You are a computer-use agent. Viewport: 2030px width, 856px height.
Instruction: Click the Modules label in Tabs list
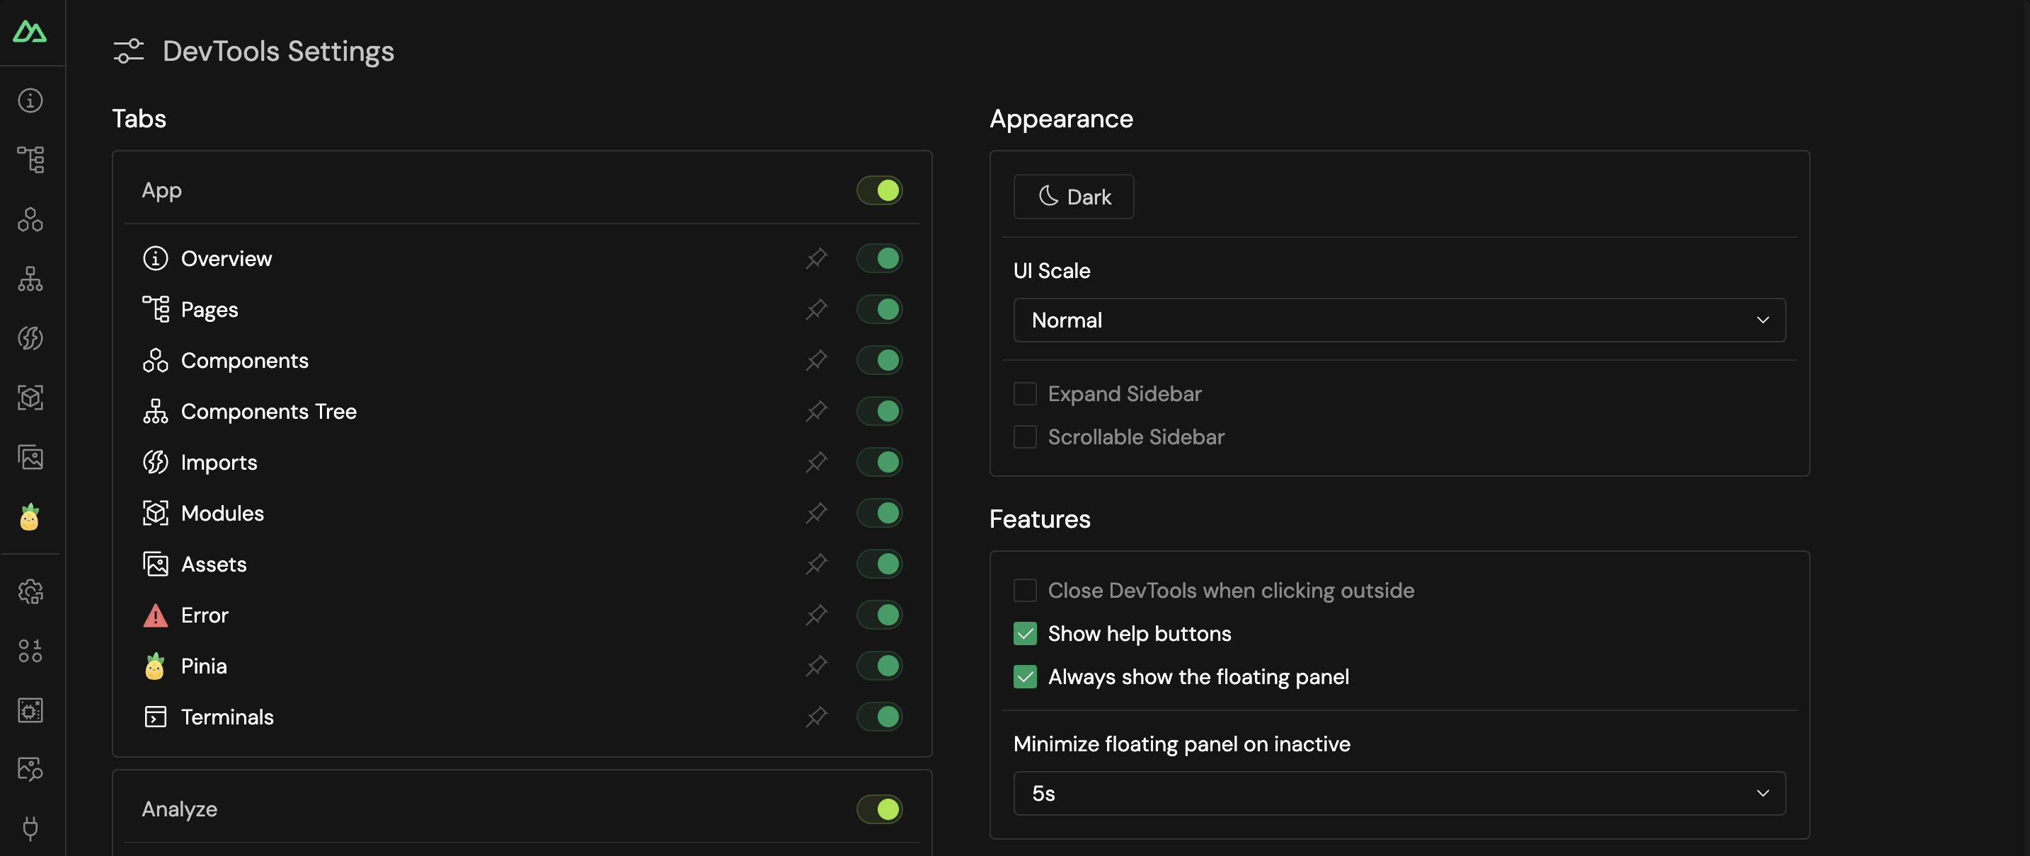[222, 513]
